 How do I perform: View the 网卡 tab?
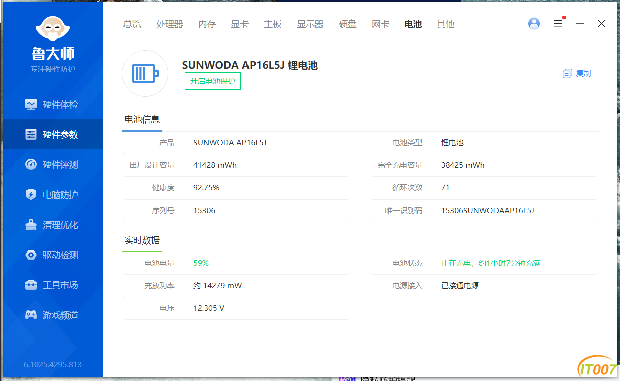point(381,24)
